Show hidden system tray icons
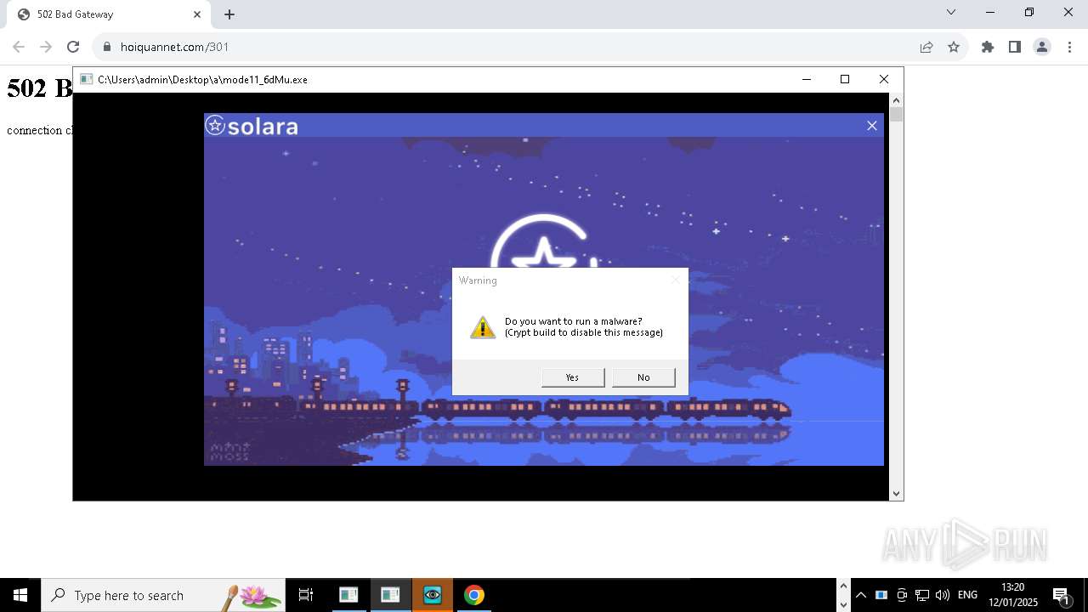The height and width of the screenshot is (612, 1088). pos(861,595)
